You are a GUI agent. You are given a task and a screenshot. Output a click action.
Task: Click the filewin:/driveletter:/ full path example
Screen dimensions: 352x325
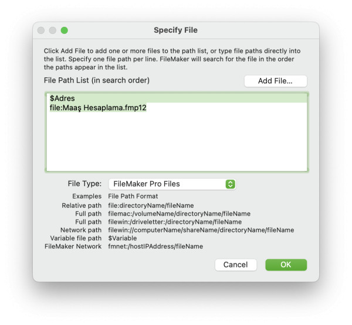tap(175, 222)
